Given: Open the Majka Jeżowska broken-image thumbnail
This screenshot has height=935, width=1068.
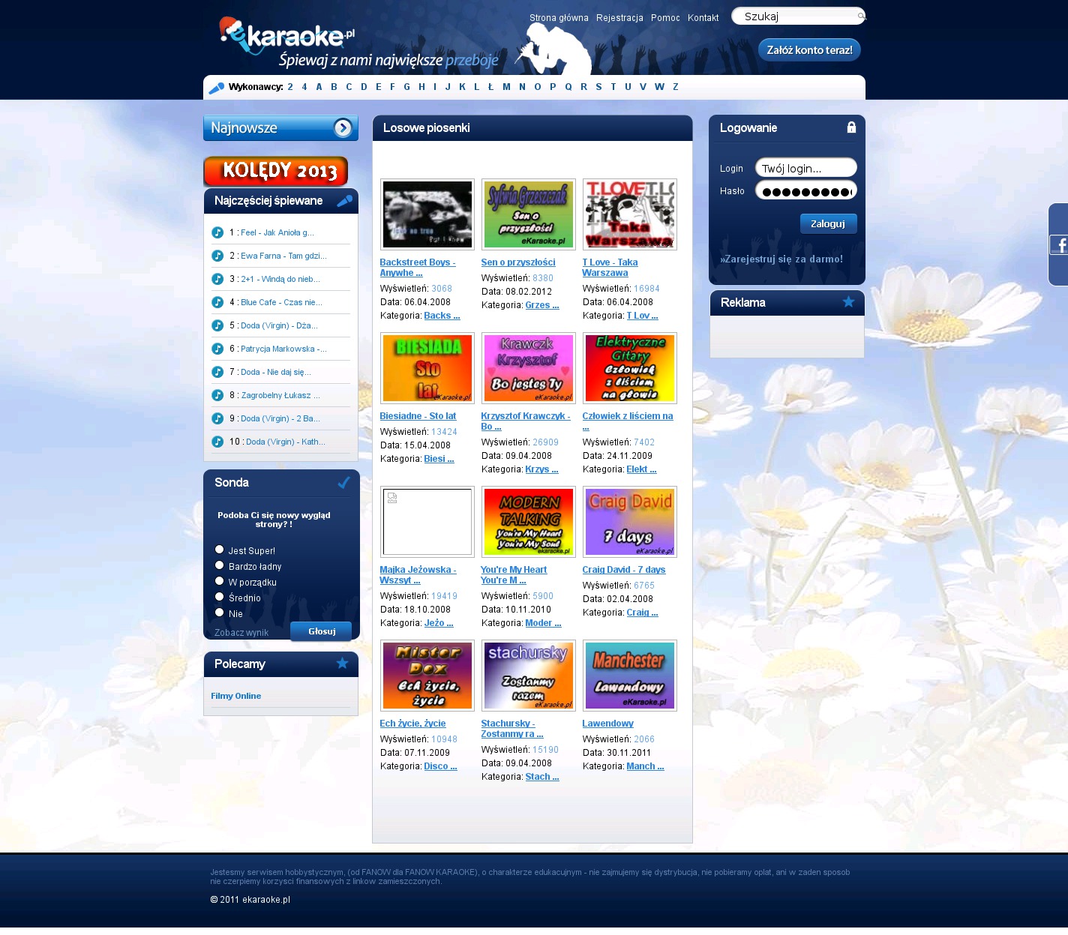Looking at the screenshot, I should point(427,522).
